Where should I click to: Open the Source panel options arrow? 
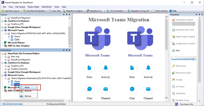point(64,15)
